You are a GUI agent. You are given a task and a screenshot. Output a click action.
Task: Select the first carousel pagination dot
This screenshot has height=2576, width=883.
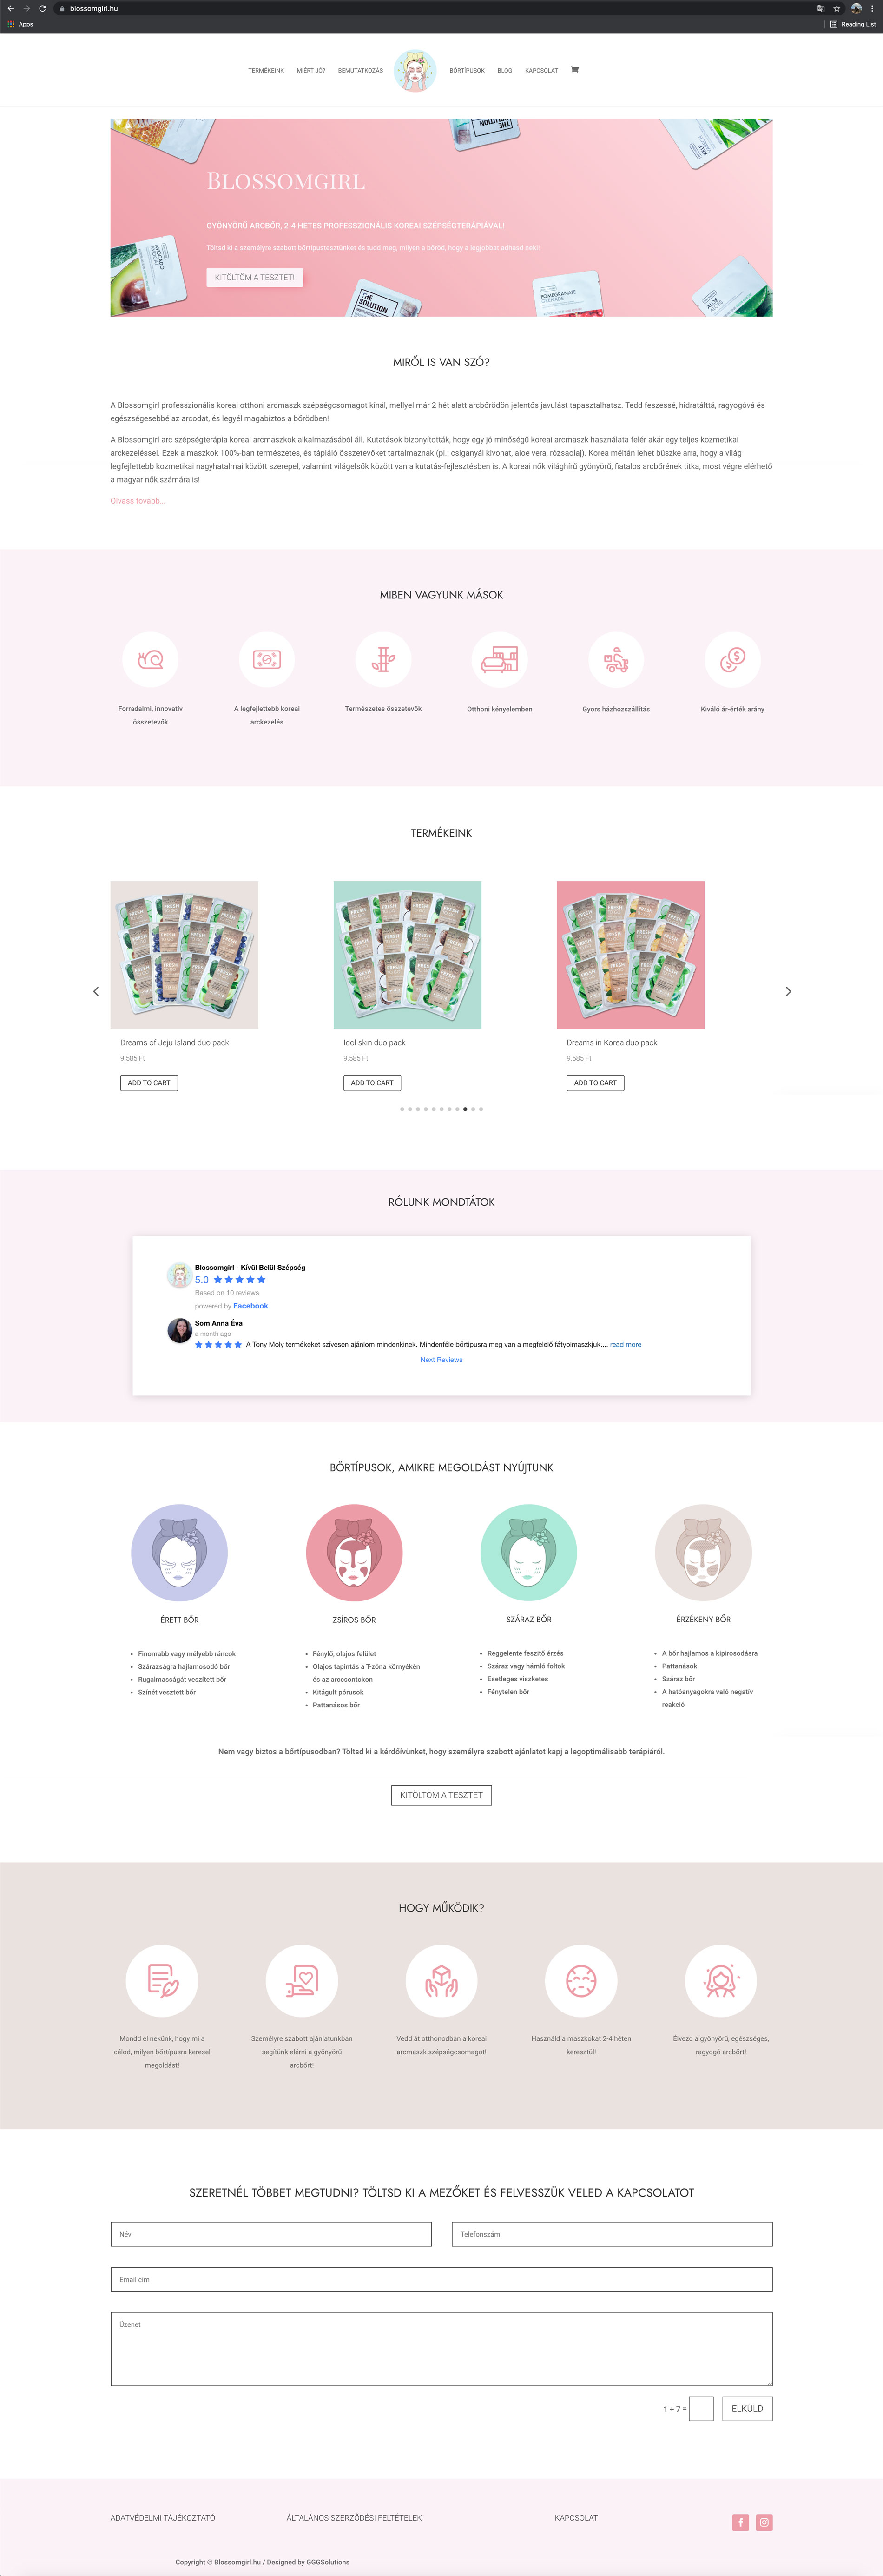402,1109
